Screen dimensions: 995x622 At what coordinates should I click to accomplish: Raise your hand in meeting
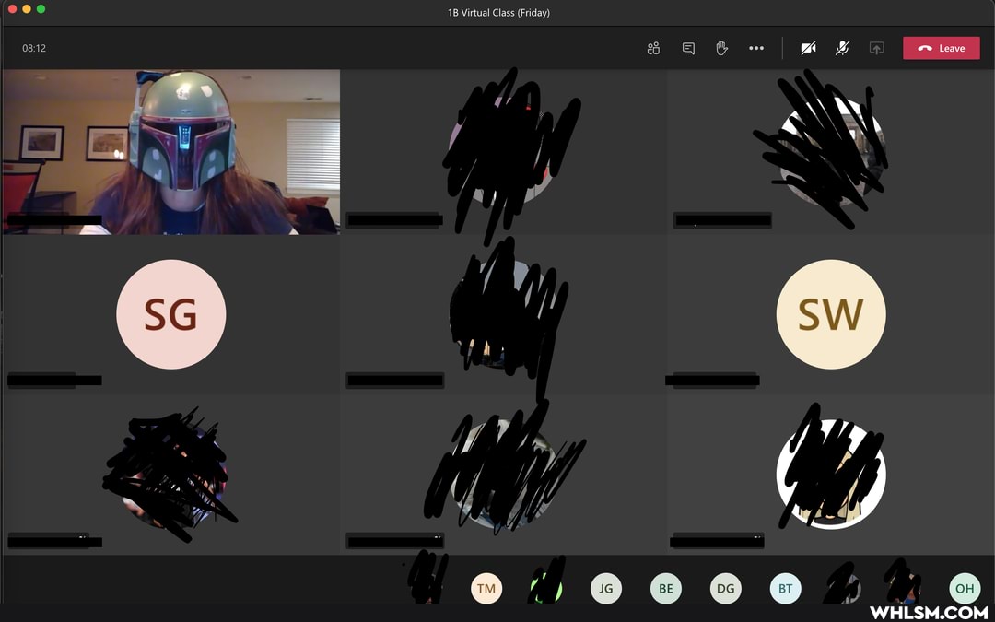click(721, 48)
